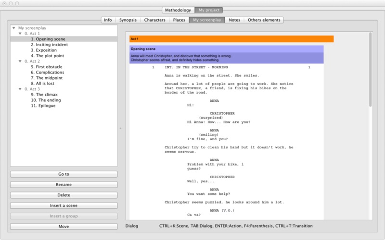Click the dialog 'You want some help?'

[208, 194]
